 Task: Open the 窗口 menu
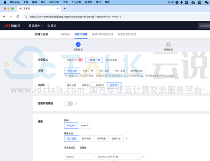[99, 2]
